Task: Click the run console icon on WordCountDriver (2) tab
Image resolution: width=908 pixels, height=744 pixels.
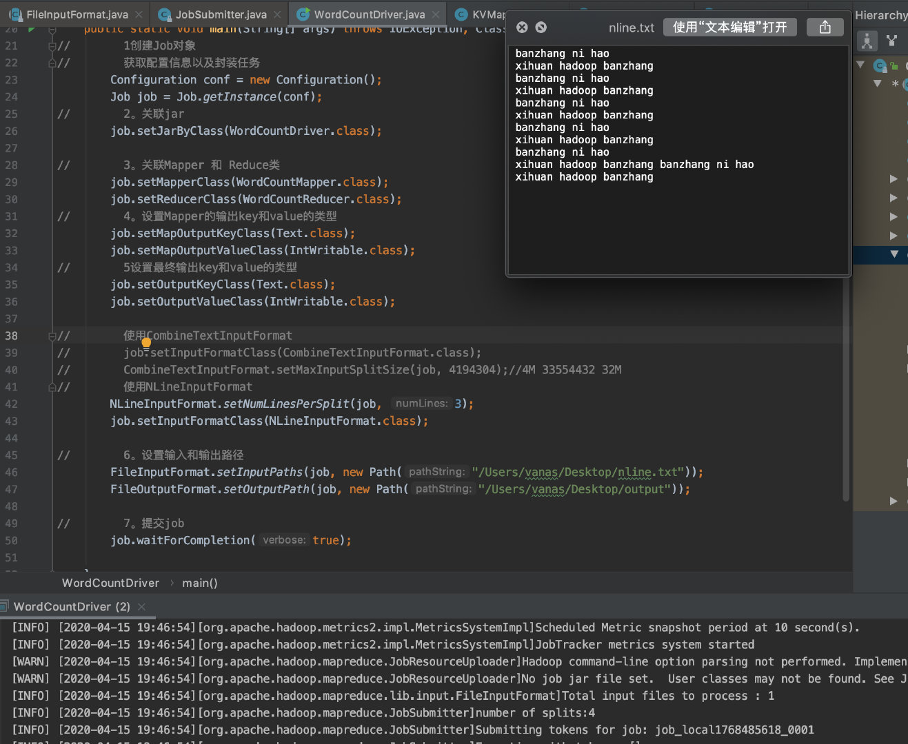Action: pyautogui.click(x=6, y=606)
